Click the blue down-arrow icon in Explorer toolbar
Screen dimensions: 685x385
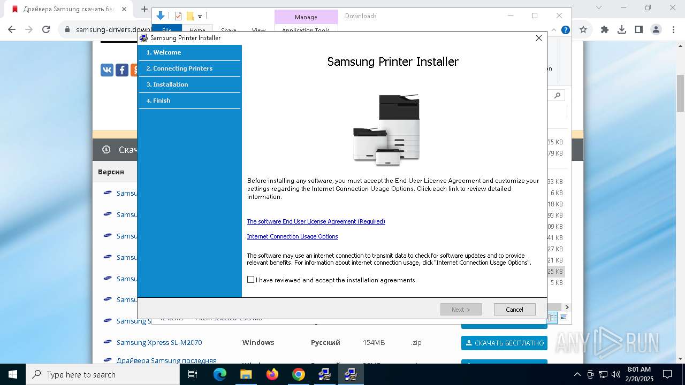[160, 16]
